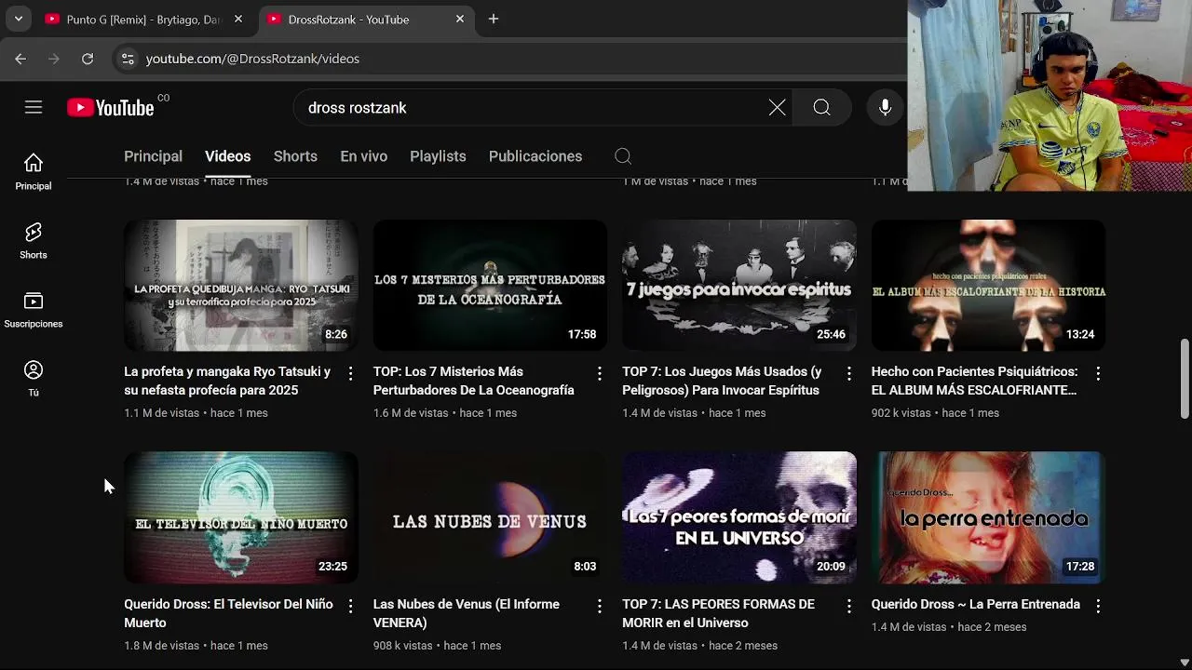The width and height of the screenshot is (1192, 670).
Task: View site information icon in address bar
Action: (x=128, y=59)
